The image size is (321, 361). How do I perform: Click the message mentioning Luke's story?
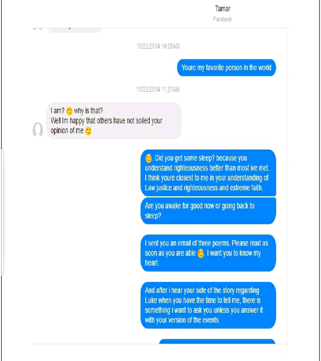pos(208,305)
